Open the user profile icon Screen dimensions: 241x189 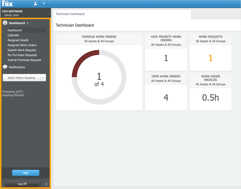[35, 4]
